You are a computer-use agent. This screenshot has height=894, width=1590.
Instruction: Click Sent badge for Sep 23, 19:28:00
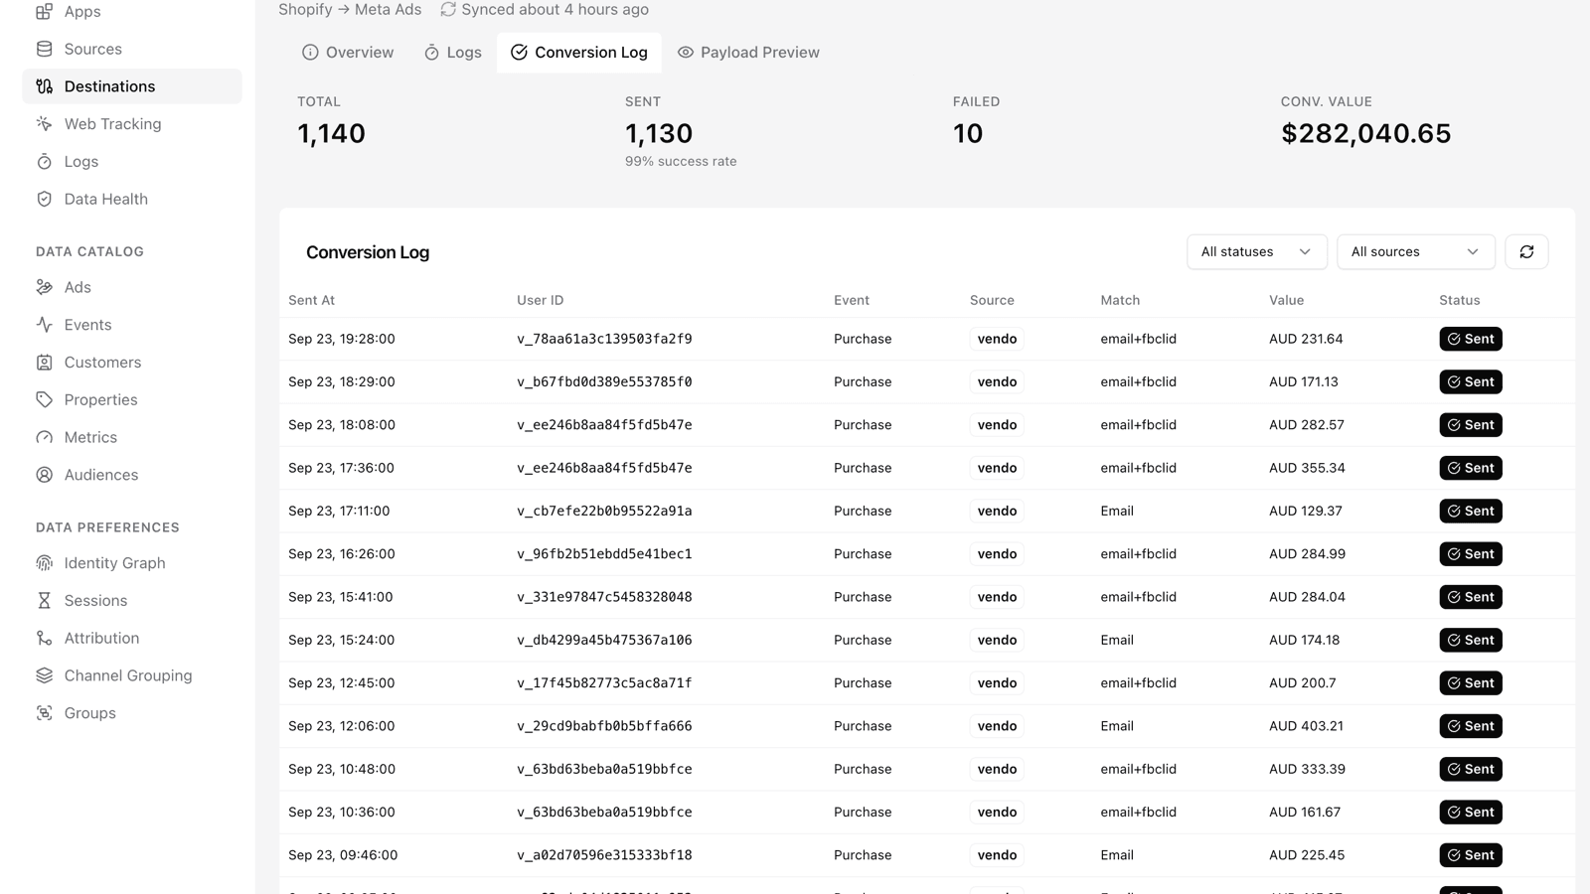(1471, 339)
